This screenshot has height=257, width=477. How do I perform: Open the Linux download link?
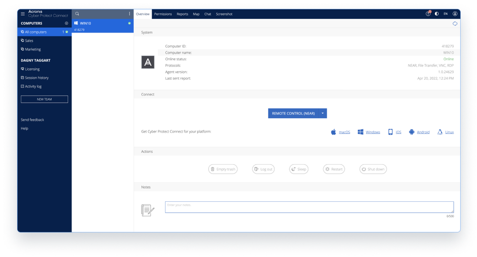pos(449,132)
